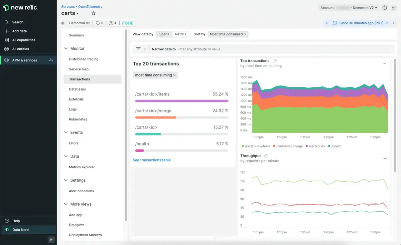The height and width of the screenshot is (245, 401).
Task: Open the time range picker dropdown
Action: click(361, 23)
